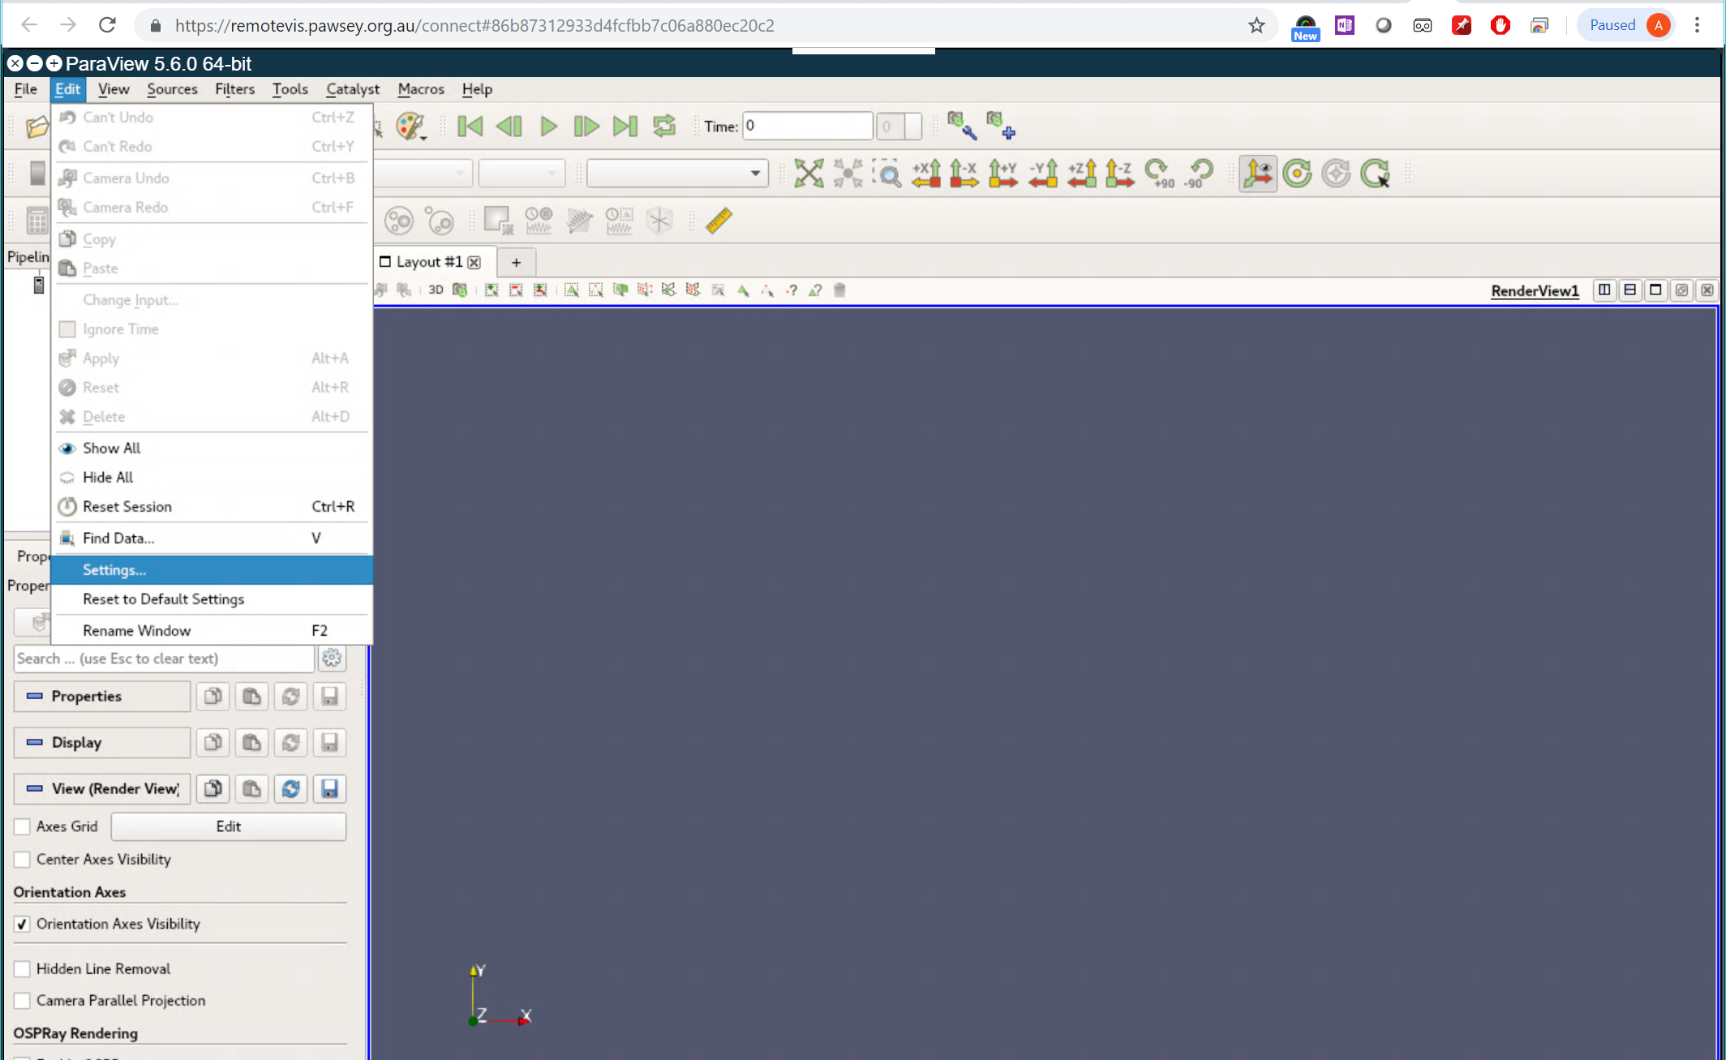
Task: Split RenderView1 vertically
Action: pos(1630,290)
